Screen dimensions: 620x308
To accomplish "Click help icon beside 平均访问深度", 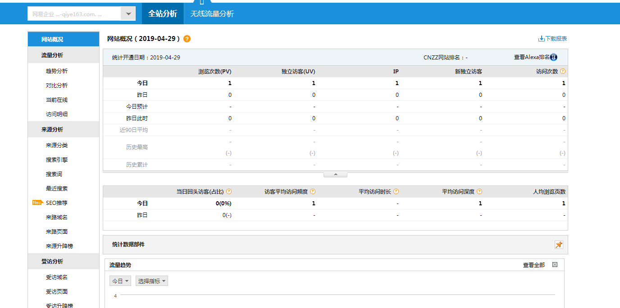I will [x=479, y=191].
